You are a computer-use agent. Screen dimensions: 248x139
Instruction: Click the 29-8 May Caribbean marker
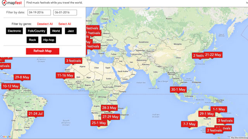pos(22,77)
